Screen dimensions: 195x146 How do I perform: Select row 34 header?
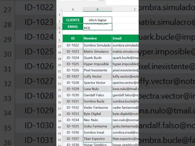pyautogui.click(x=59, y=90)
